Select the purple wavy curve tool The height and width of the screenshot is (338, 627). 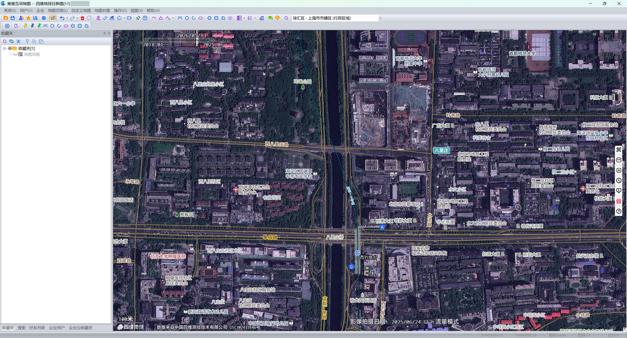pos(168,18)
